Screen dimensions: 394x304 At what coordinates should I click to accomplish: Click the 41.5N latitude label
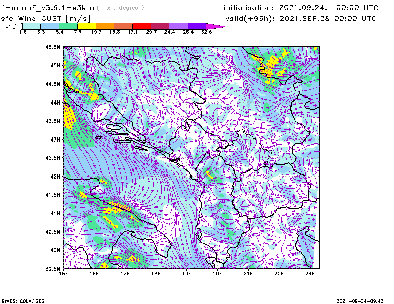point(53,195)
